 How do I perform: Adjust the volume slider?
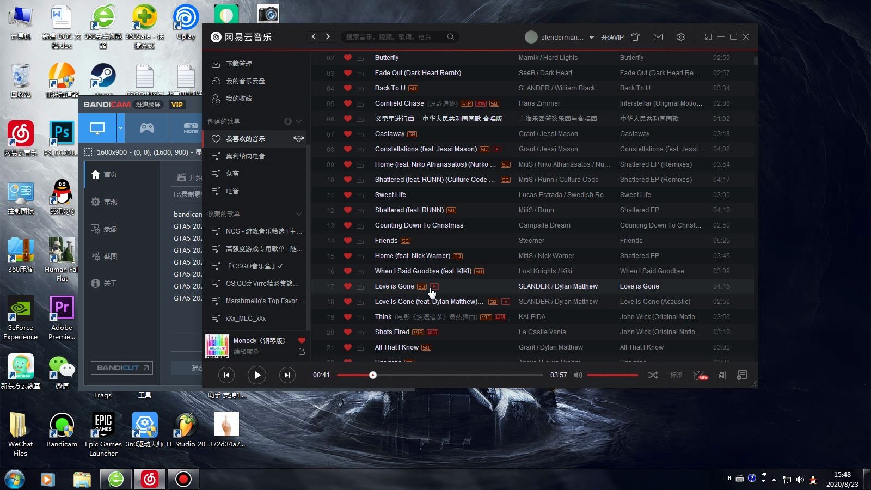point(612,375)
